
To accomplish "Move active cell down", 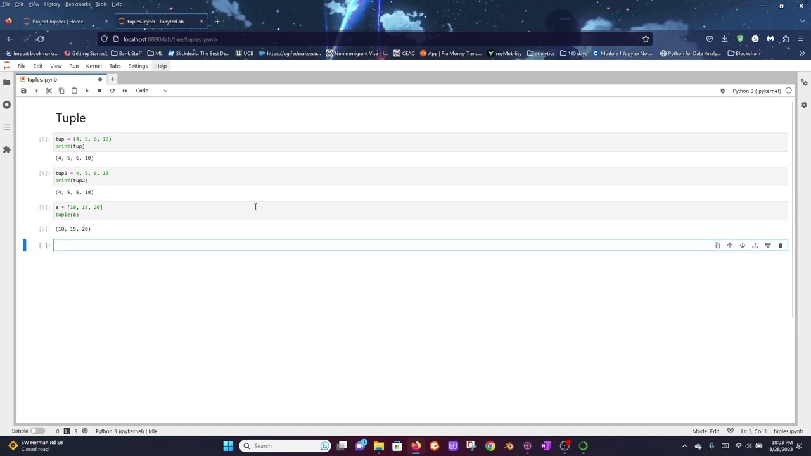I will click(743, 246).
